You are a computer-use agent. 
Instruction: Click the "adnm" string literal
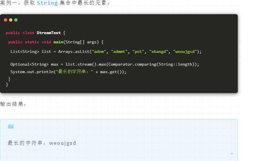(x=99, y=51)
